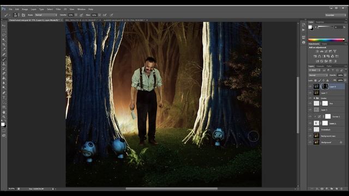
Task: Open the Essentials workspace dropdown
Action: point(335,15)
